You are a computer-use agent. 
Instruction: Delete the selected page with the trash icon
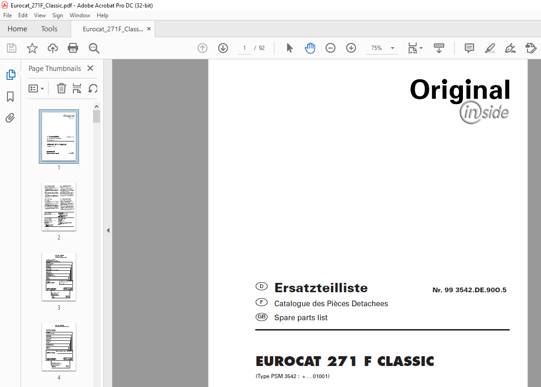[x=61, y=89]
